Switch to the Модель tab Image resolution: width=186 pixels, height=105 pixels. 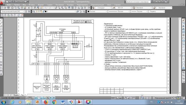[x=16, y=95]
